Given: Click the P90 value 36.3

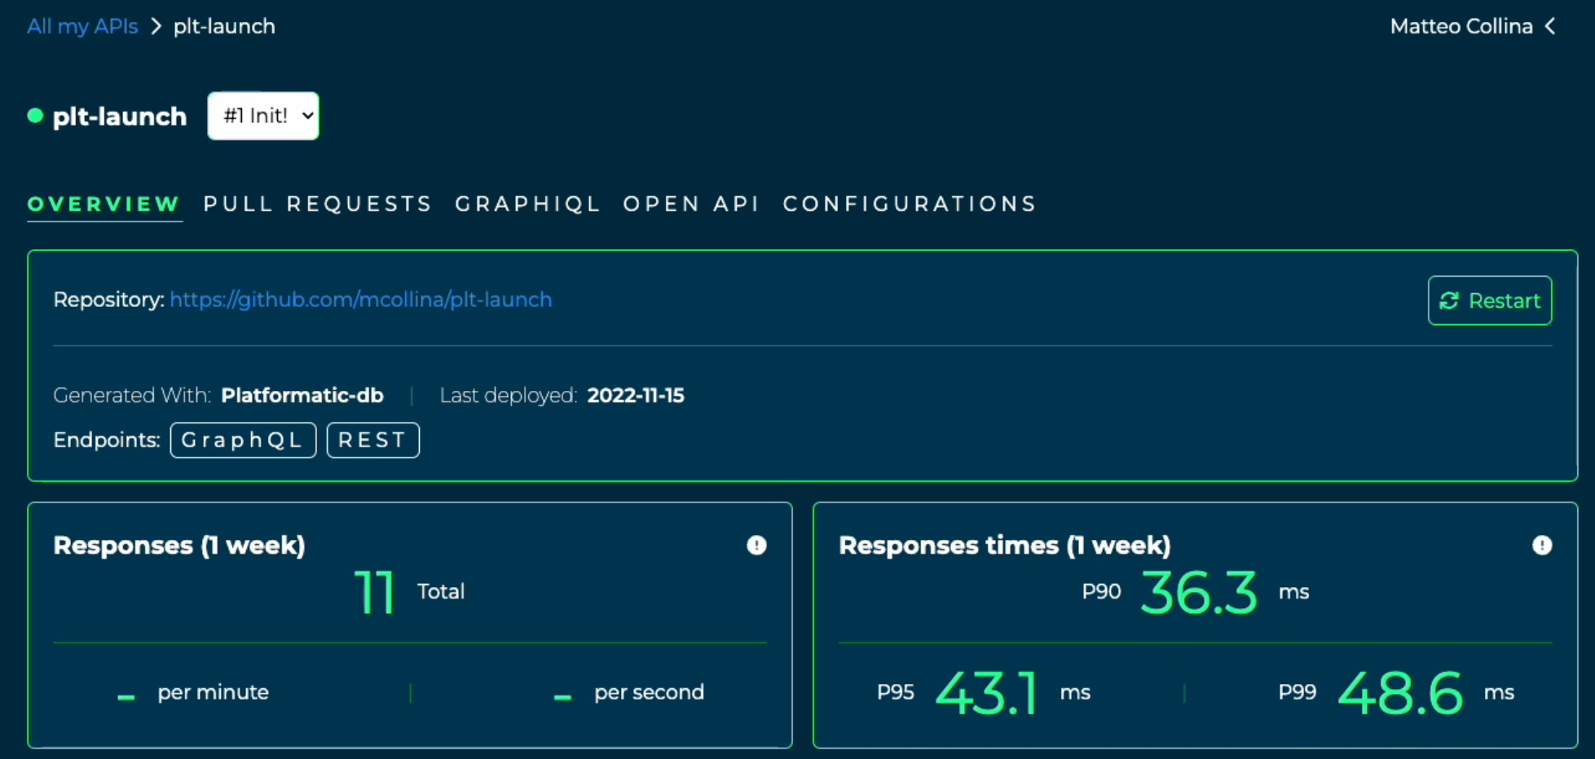Looking at the screenshot, I should (1199, 592).
